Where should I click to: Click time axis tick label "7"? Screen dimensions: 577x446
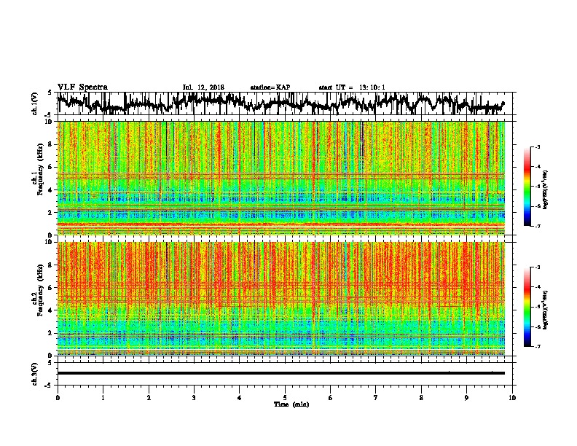(376, 398)
